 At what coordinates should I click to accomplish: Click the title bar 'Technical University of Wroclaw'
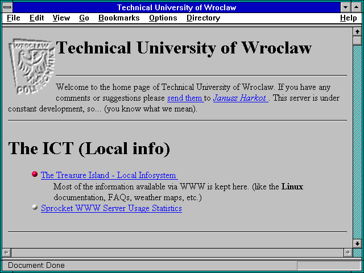[x=176, y=7]
